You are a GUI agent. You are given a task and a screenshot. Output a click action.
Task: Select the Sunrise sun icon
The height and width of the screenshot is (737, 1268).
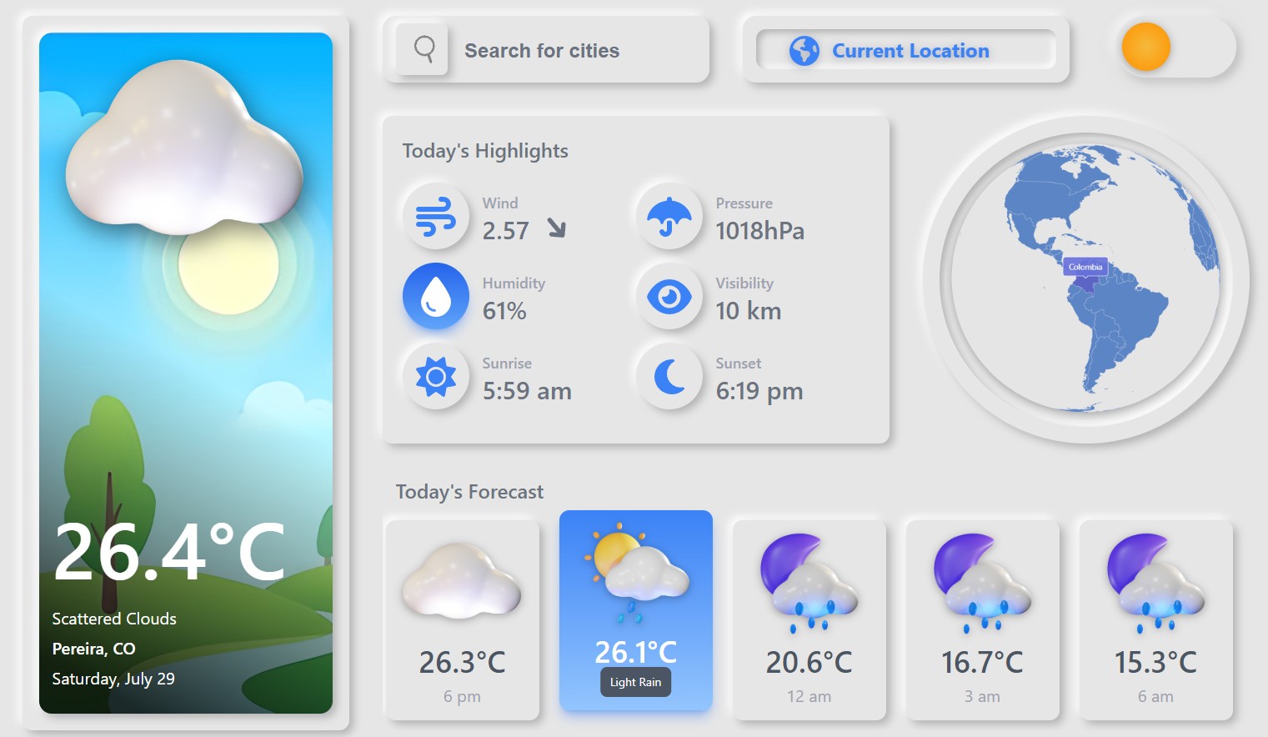point(435,377)
